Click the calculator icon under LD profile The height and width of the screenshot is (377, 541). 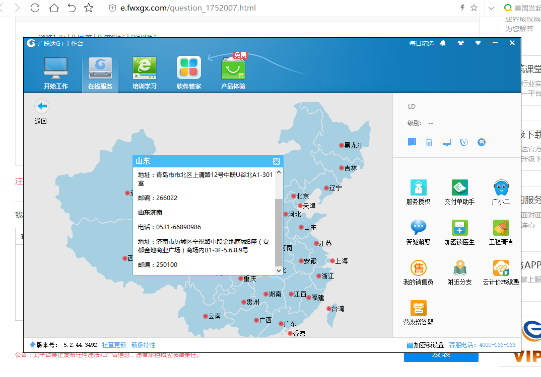pyautogui.click(x=429, y=142)
